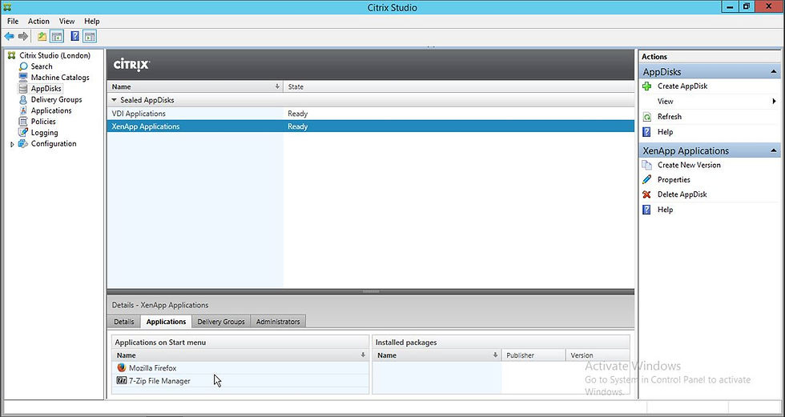The height and width of the screenshot is (417, 785).
Task: Click the blue Help toolbar icon
Action: [x=75, y=36]
